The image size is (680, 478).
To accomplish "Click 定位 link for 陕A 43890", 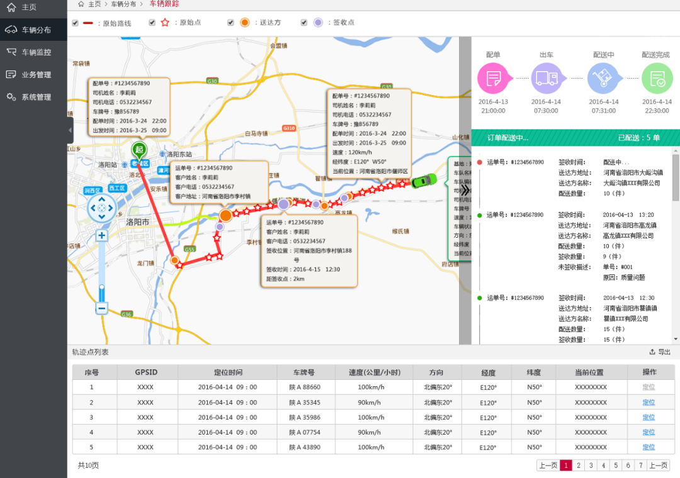I will coord(649,447).
